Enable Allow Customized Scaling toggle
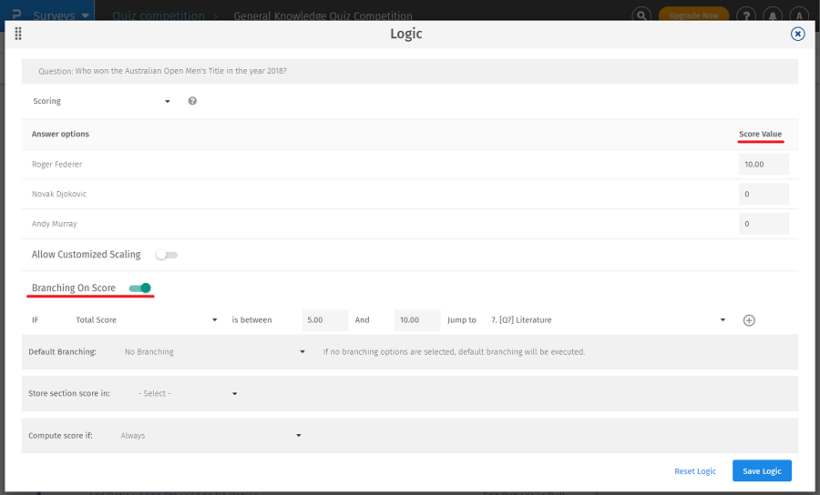This screenshot has width=820, height=495. pyautogui.click(x=167, y=255)
